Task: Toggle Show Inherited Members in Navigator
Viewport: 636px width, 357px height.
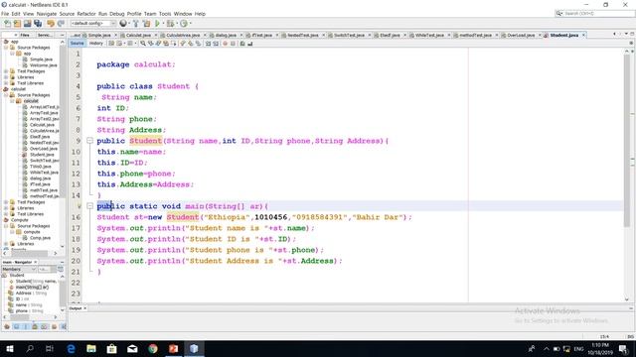Action: 7,326
